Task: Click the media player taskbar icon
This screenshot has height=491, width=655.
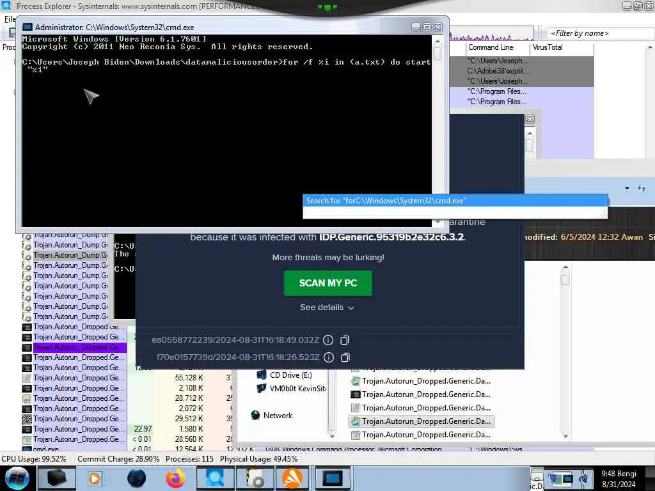Action: tap(95, 478)
